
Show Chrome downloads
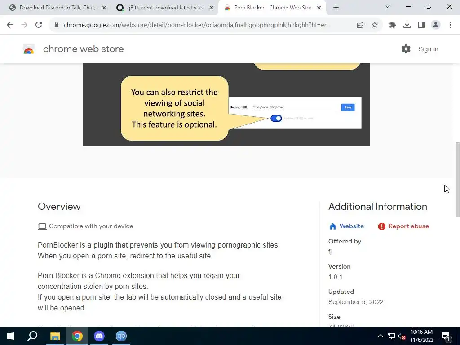point(407,25)
